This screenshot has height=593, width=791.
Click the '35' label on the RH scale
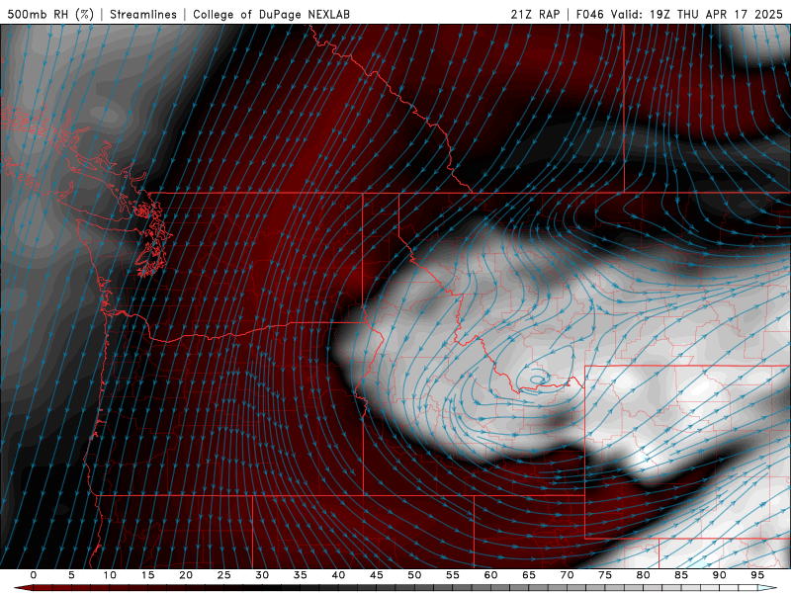click(x=301, y=575)
